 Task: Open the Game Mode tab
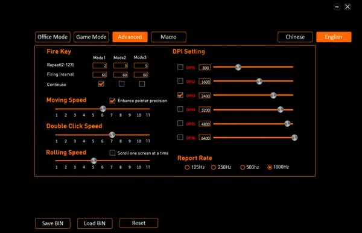[92, 37]
